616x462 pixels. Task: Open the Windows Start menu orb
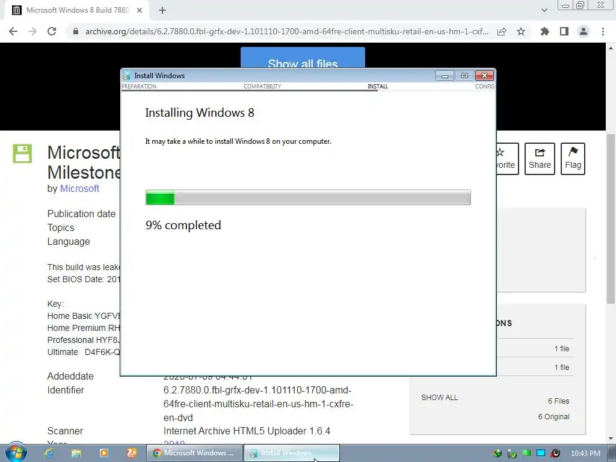(16, 452)
